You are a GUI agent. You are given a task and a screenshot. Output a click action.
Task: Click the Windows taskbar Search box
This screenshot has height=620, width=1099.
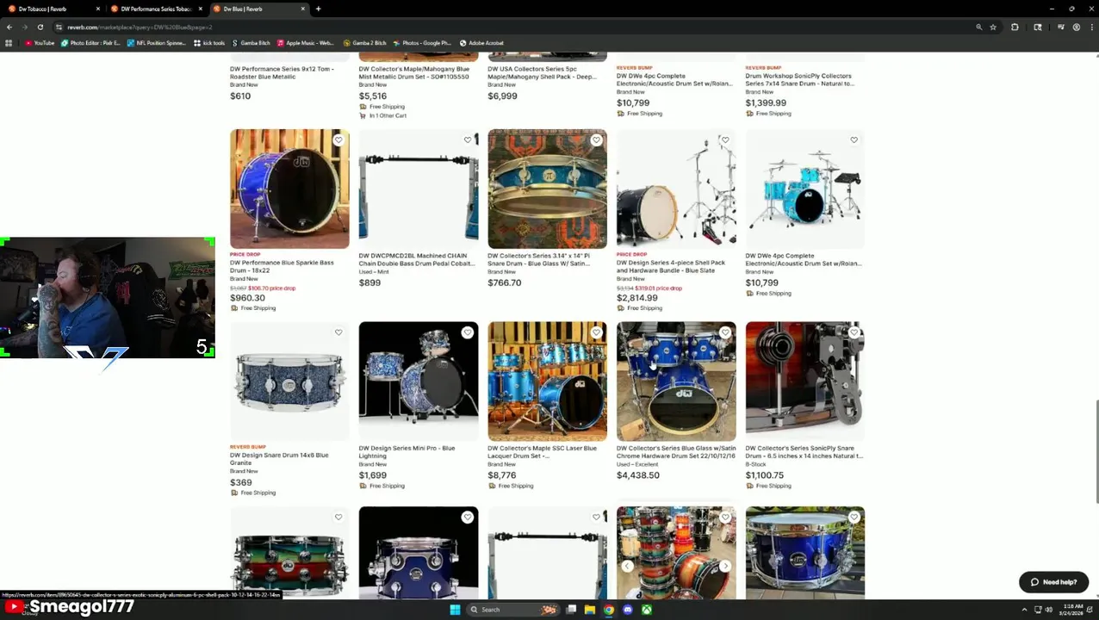point(512,610)
